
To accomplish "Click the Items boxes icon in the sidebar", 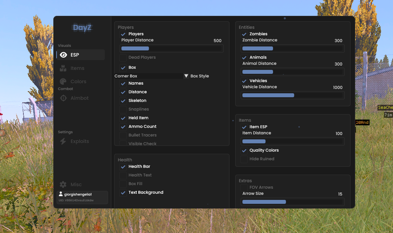I will [x=63, y=68].
